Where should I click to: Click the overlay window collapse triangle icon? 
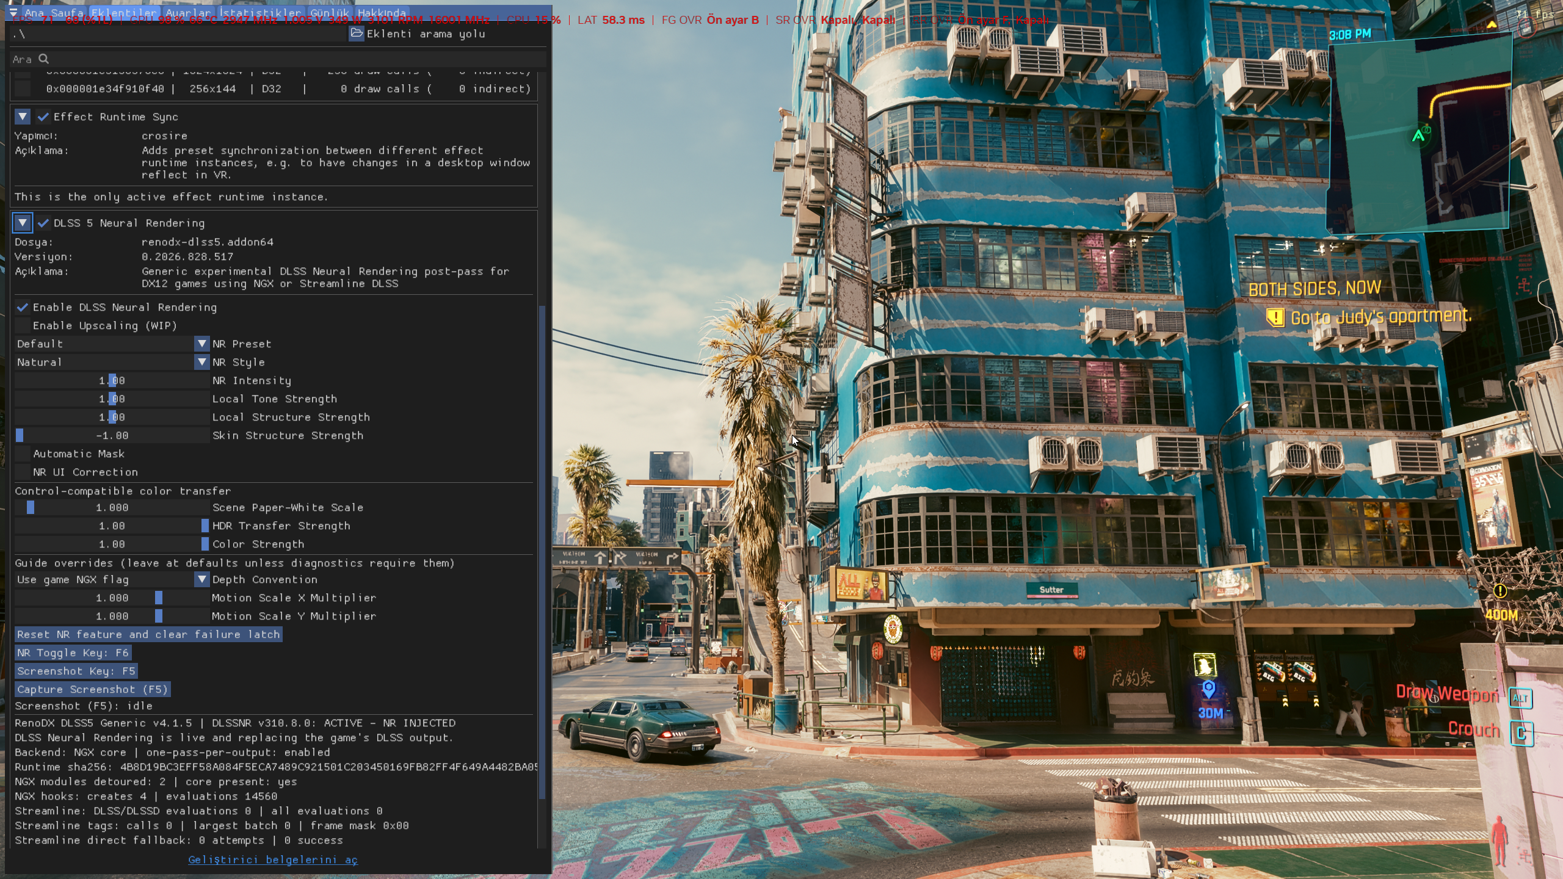tap(13, 12)
